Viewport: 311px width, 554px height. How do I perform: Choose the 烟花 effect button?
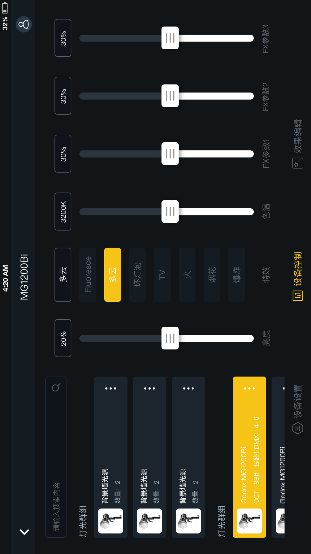(212, 275)
